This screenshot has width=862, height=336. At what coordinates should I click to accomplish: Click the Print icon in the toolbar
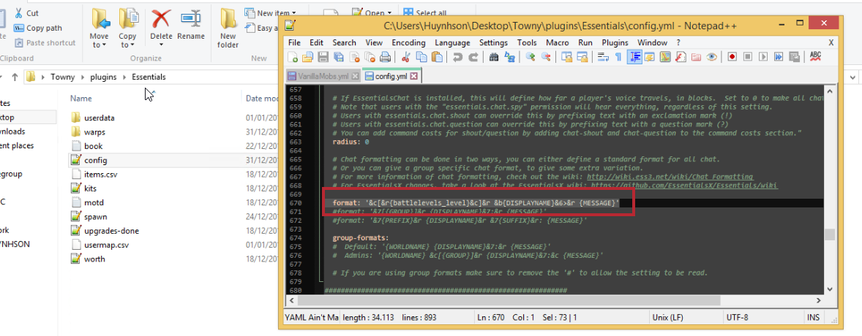coord(386,57)
